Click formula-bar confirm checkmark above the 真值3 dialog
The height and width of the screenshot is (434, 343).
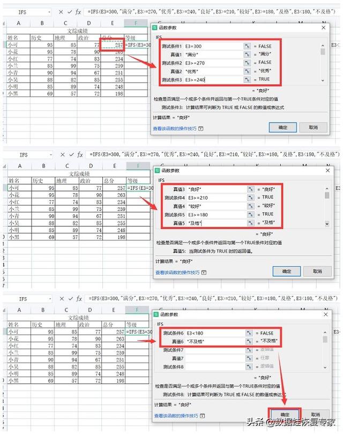point(71,155)
